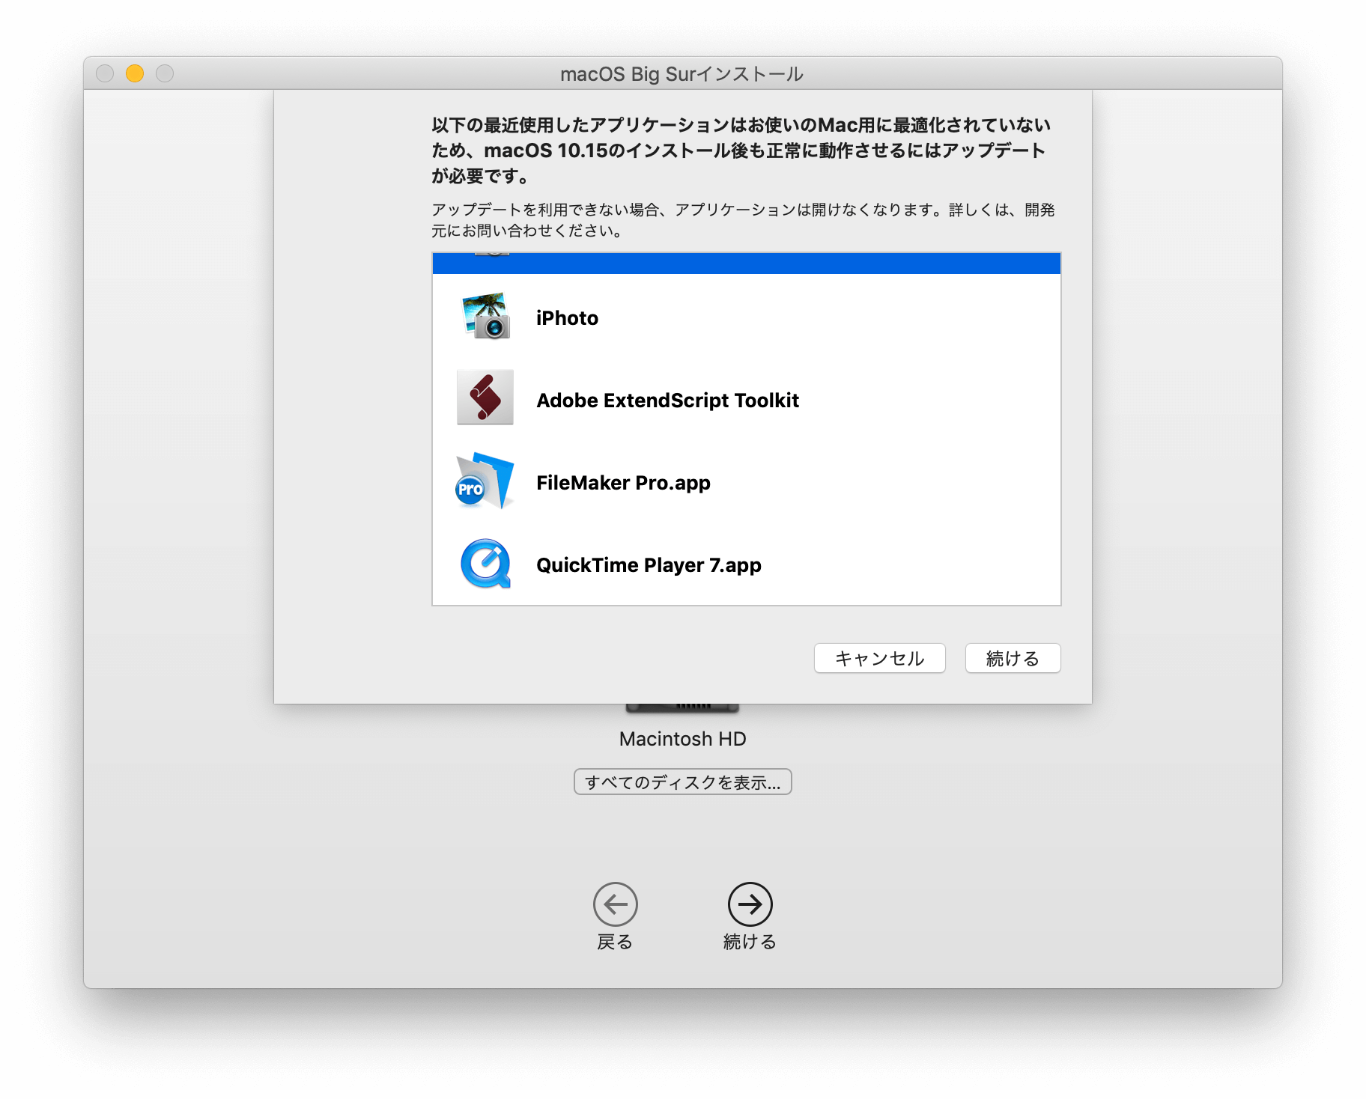Click the iPhoto app icon

click(x=486, y=317)
